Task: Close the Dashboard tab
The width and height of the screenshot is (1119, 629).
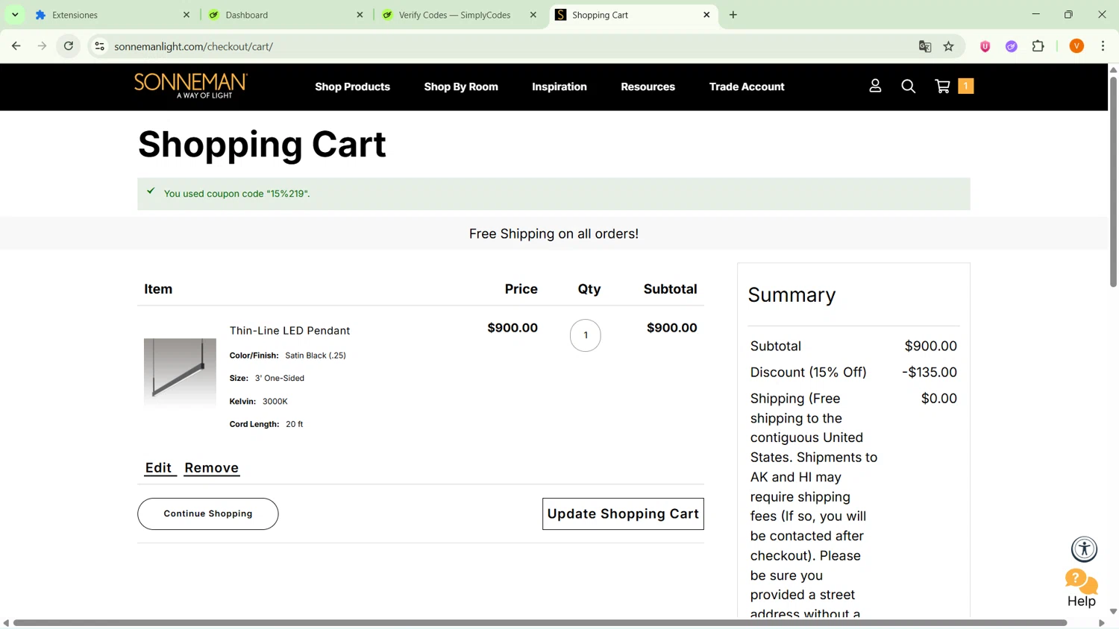Action: coord(360,15)
